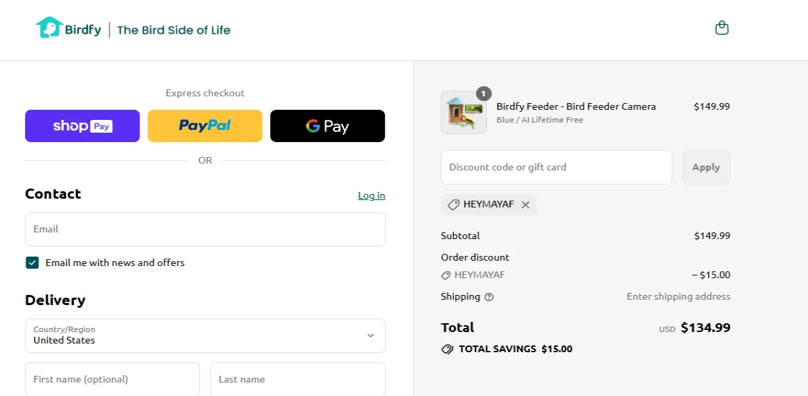Pay with Shop Pay express checkout
The height and width of the screenshot is (396, 808).
[82, 126]
